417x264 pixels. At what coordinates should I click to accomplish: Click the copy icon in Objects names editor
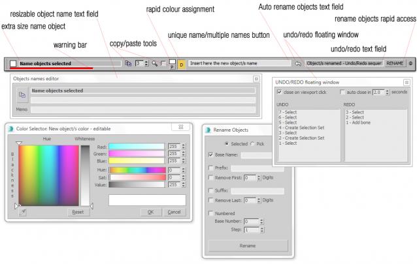click(x=22, y=95)
